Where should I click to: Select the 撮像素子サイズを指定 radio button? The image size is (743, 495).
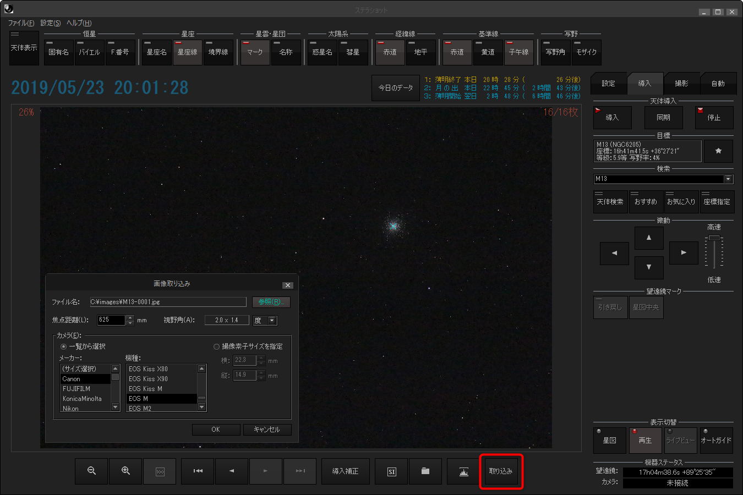coord(216,346)
